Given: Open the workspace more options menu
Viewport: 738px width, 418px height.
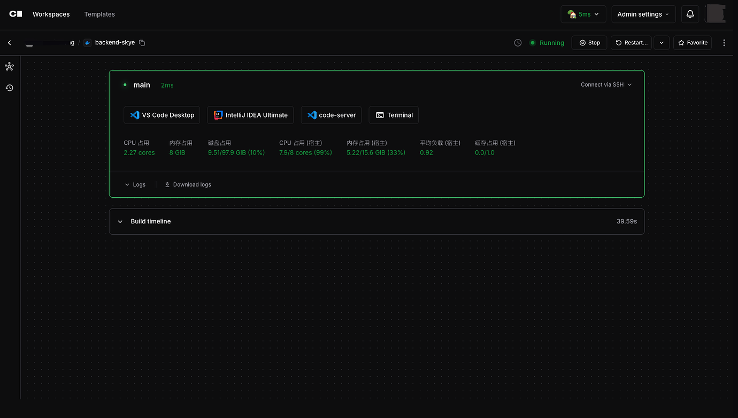Looking at the screenshot, I should [x=724, y=43].
